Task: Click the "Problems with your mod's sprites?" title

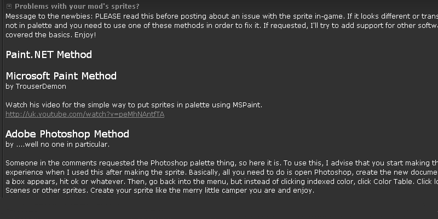Action: [x=77, y=6]
